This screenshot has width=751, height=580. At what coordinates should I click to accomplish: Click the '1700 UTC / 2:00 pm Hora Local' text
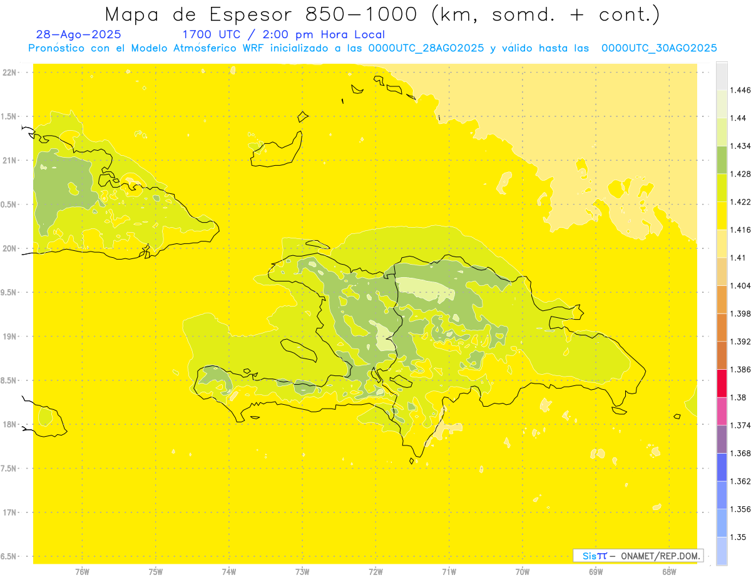(284, 35)
